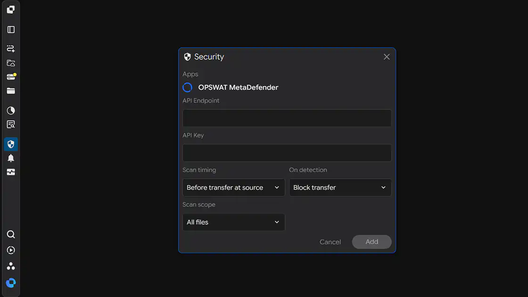Click the Scan timing label
Screen dimensions: 528x297
[199, 170]
